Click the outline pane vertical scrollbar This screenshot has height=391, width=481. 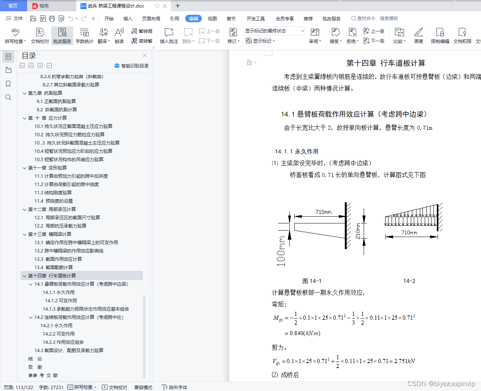coord(144,336)
